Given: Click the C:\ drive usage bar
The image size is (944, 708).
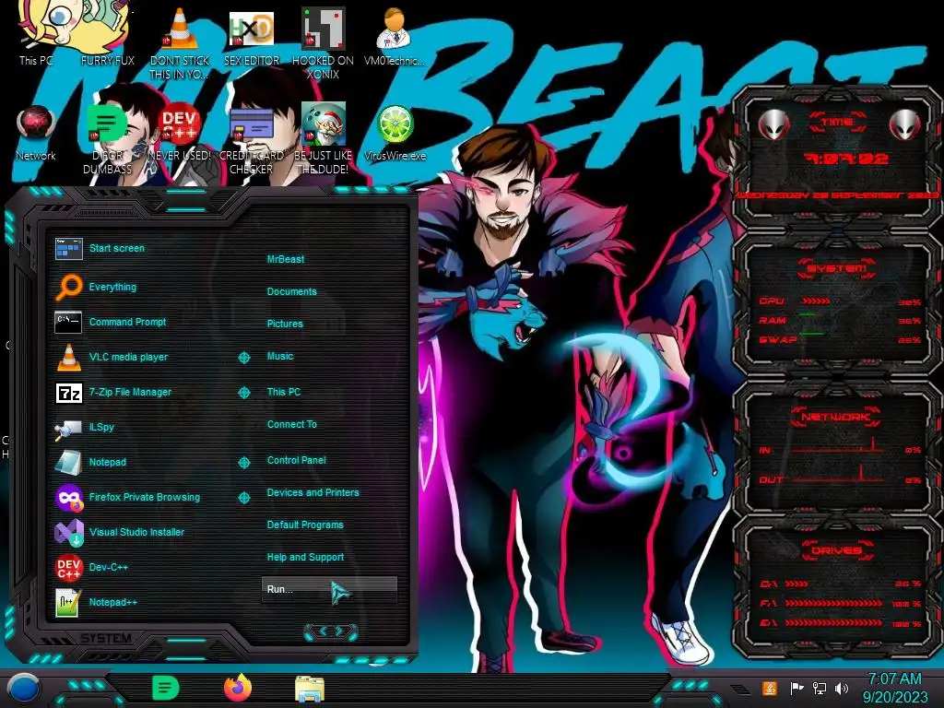Looking at the screenshot, I should pyautogui.click(x=796, y=584).
